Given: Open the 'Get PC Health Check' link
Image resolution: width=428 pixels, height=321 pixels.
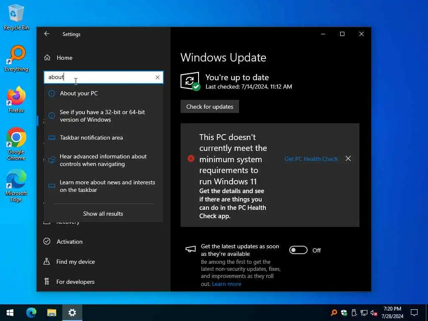Looking at the screenshot, I should click(311, 159).
